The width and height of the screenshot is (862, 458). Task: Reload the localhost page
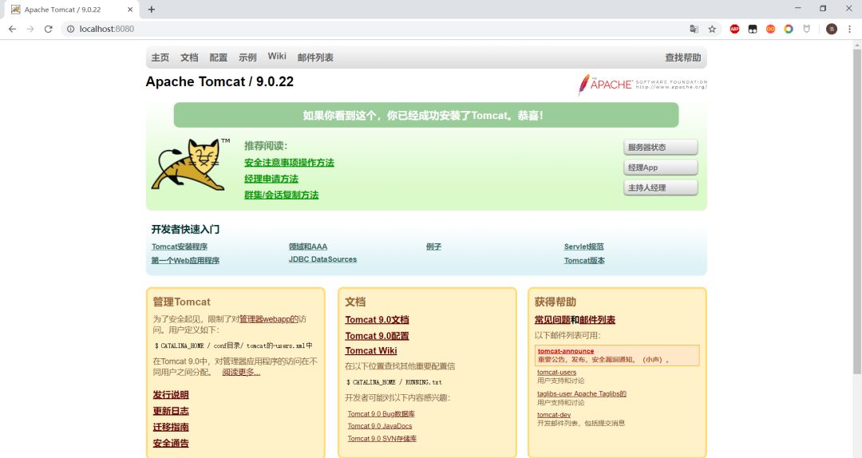[x=49, y=30]
